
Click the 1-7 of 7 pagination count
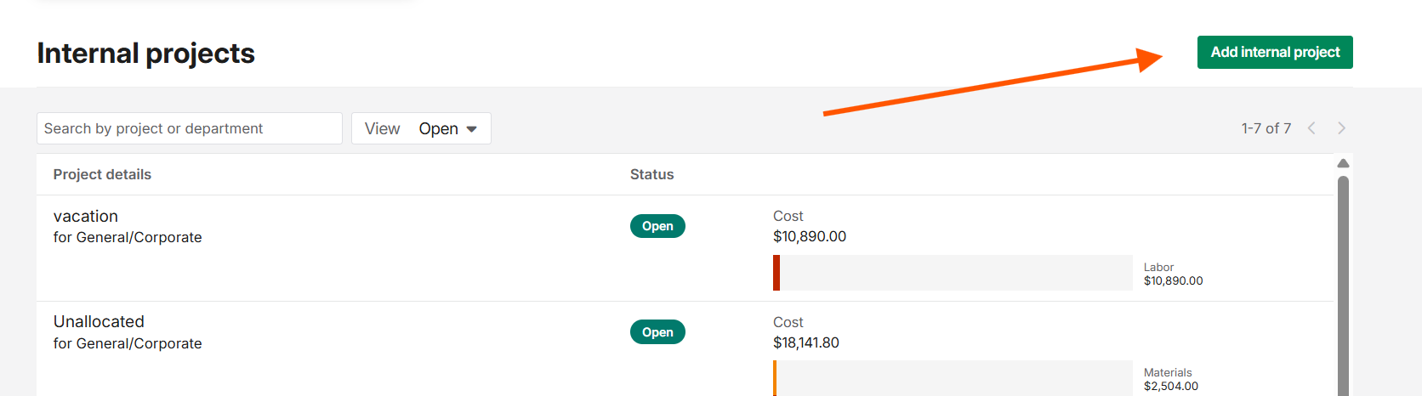pyautogui.click(x=1266, y=128)
